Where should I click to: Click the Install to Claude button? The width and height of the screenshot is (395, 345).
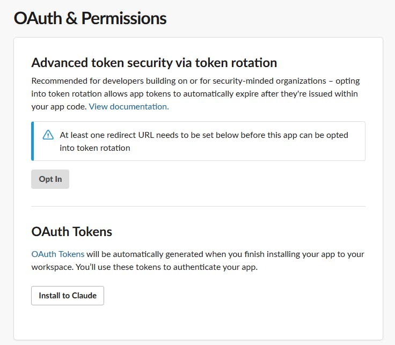tap(68, 296)
